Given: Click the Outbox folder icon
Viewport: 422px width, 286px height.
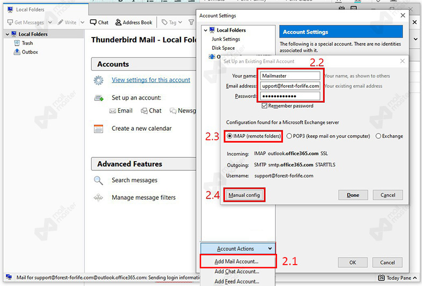Looking at the screenshot, I should [17, 52].
